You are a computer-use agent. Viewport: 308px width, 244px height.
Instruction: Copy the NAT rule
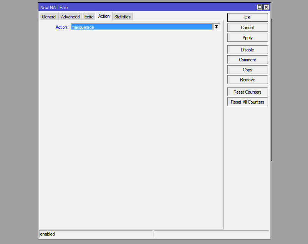tap(247, 70)
